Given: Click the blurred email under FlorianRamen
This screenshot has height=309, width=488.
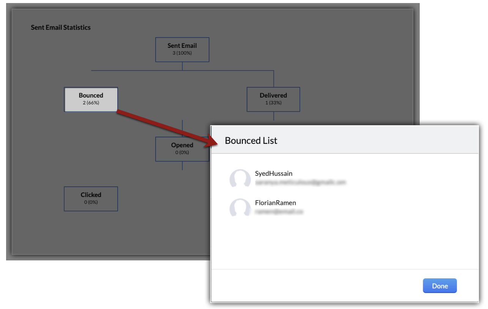Looking at the screenshot, I should click(x=279, y=211).
